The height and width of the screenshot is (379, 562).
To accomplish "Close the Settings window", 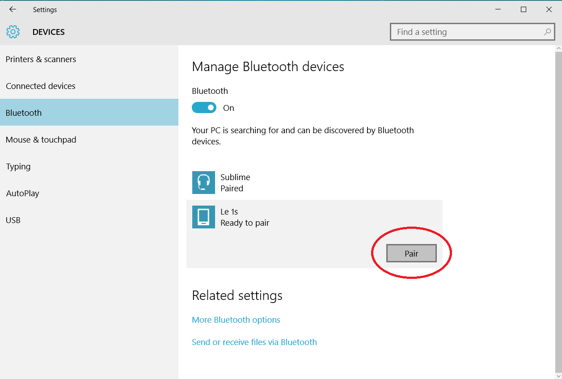I will click(549, 9).
